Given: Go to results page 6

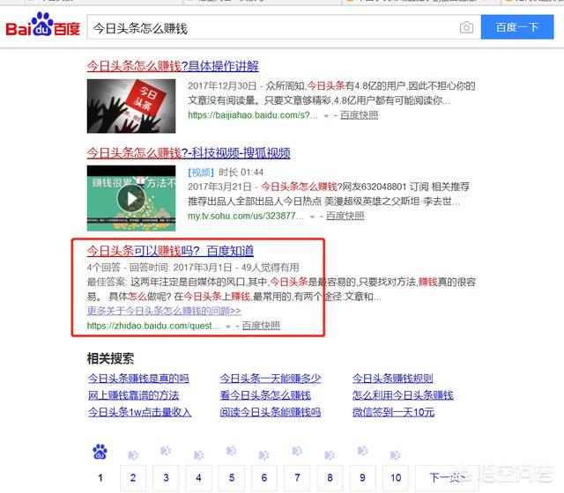Looking at the screenshot, I should tap(264, 478).
